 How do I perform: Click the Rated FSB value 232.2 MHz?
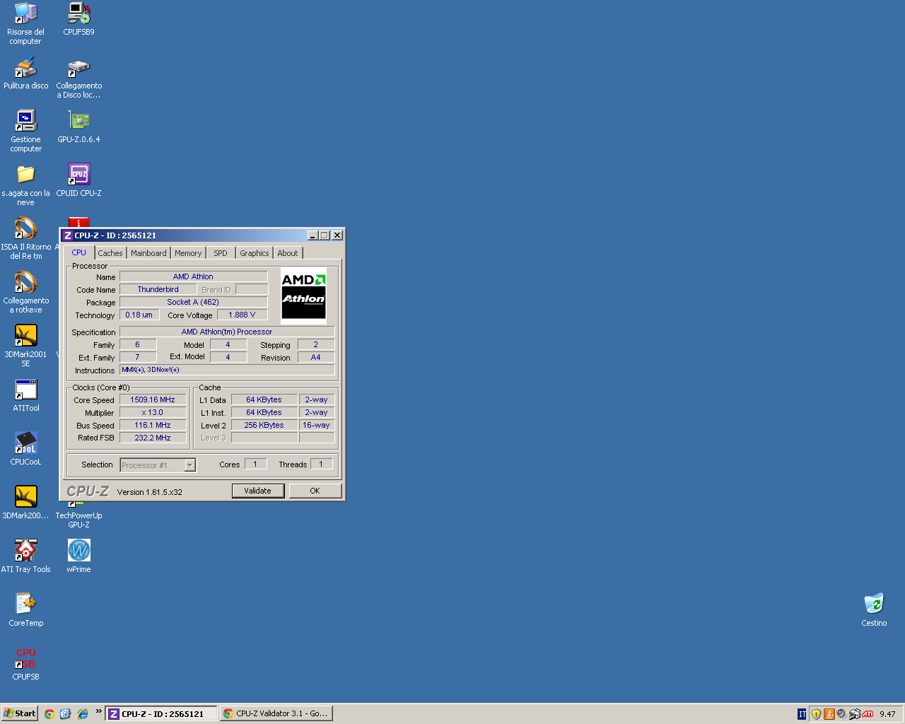(x=153, y=438)
